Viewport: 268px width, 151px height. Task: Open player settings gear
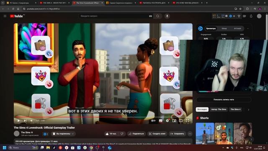tap(167, 121)
